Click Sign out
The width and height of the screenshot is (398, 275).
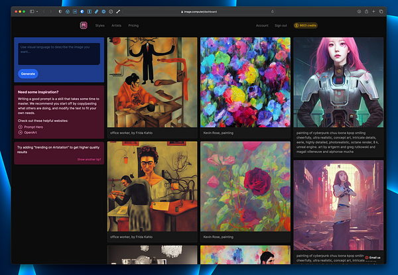pos(281,26)
